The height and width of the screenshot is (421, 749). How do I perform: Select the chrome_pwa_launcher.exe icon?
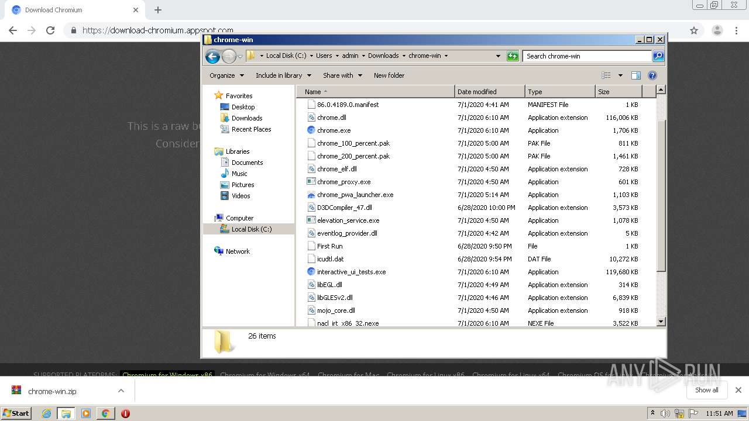point(311,195)
